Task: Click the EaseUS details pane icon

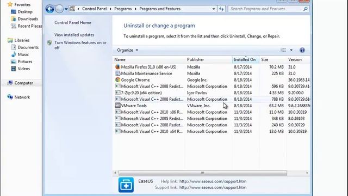Action: [x=126, y=185]
